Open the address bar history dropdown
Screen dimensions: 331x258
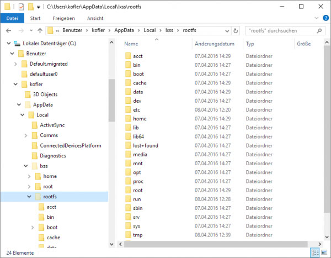[227, 31]
